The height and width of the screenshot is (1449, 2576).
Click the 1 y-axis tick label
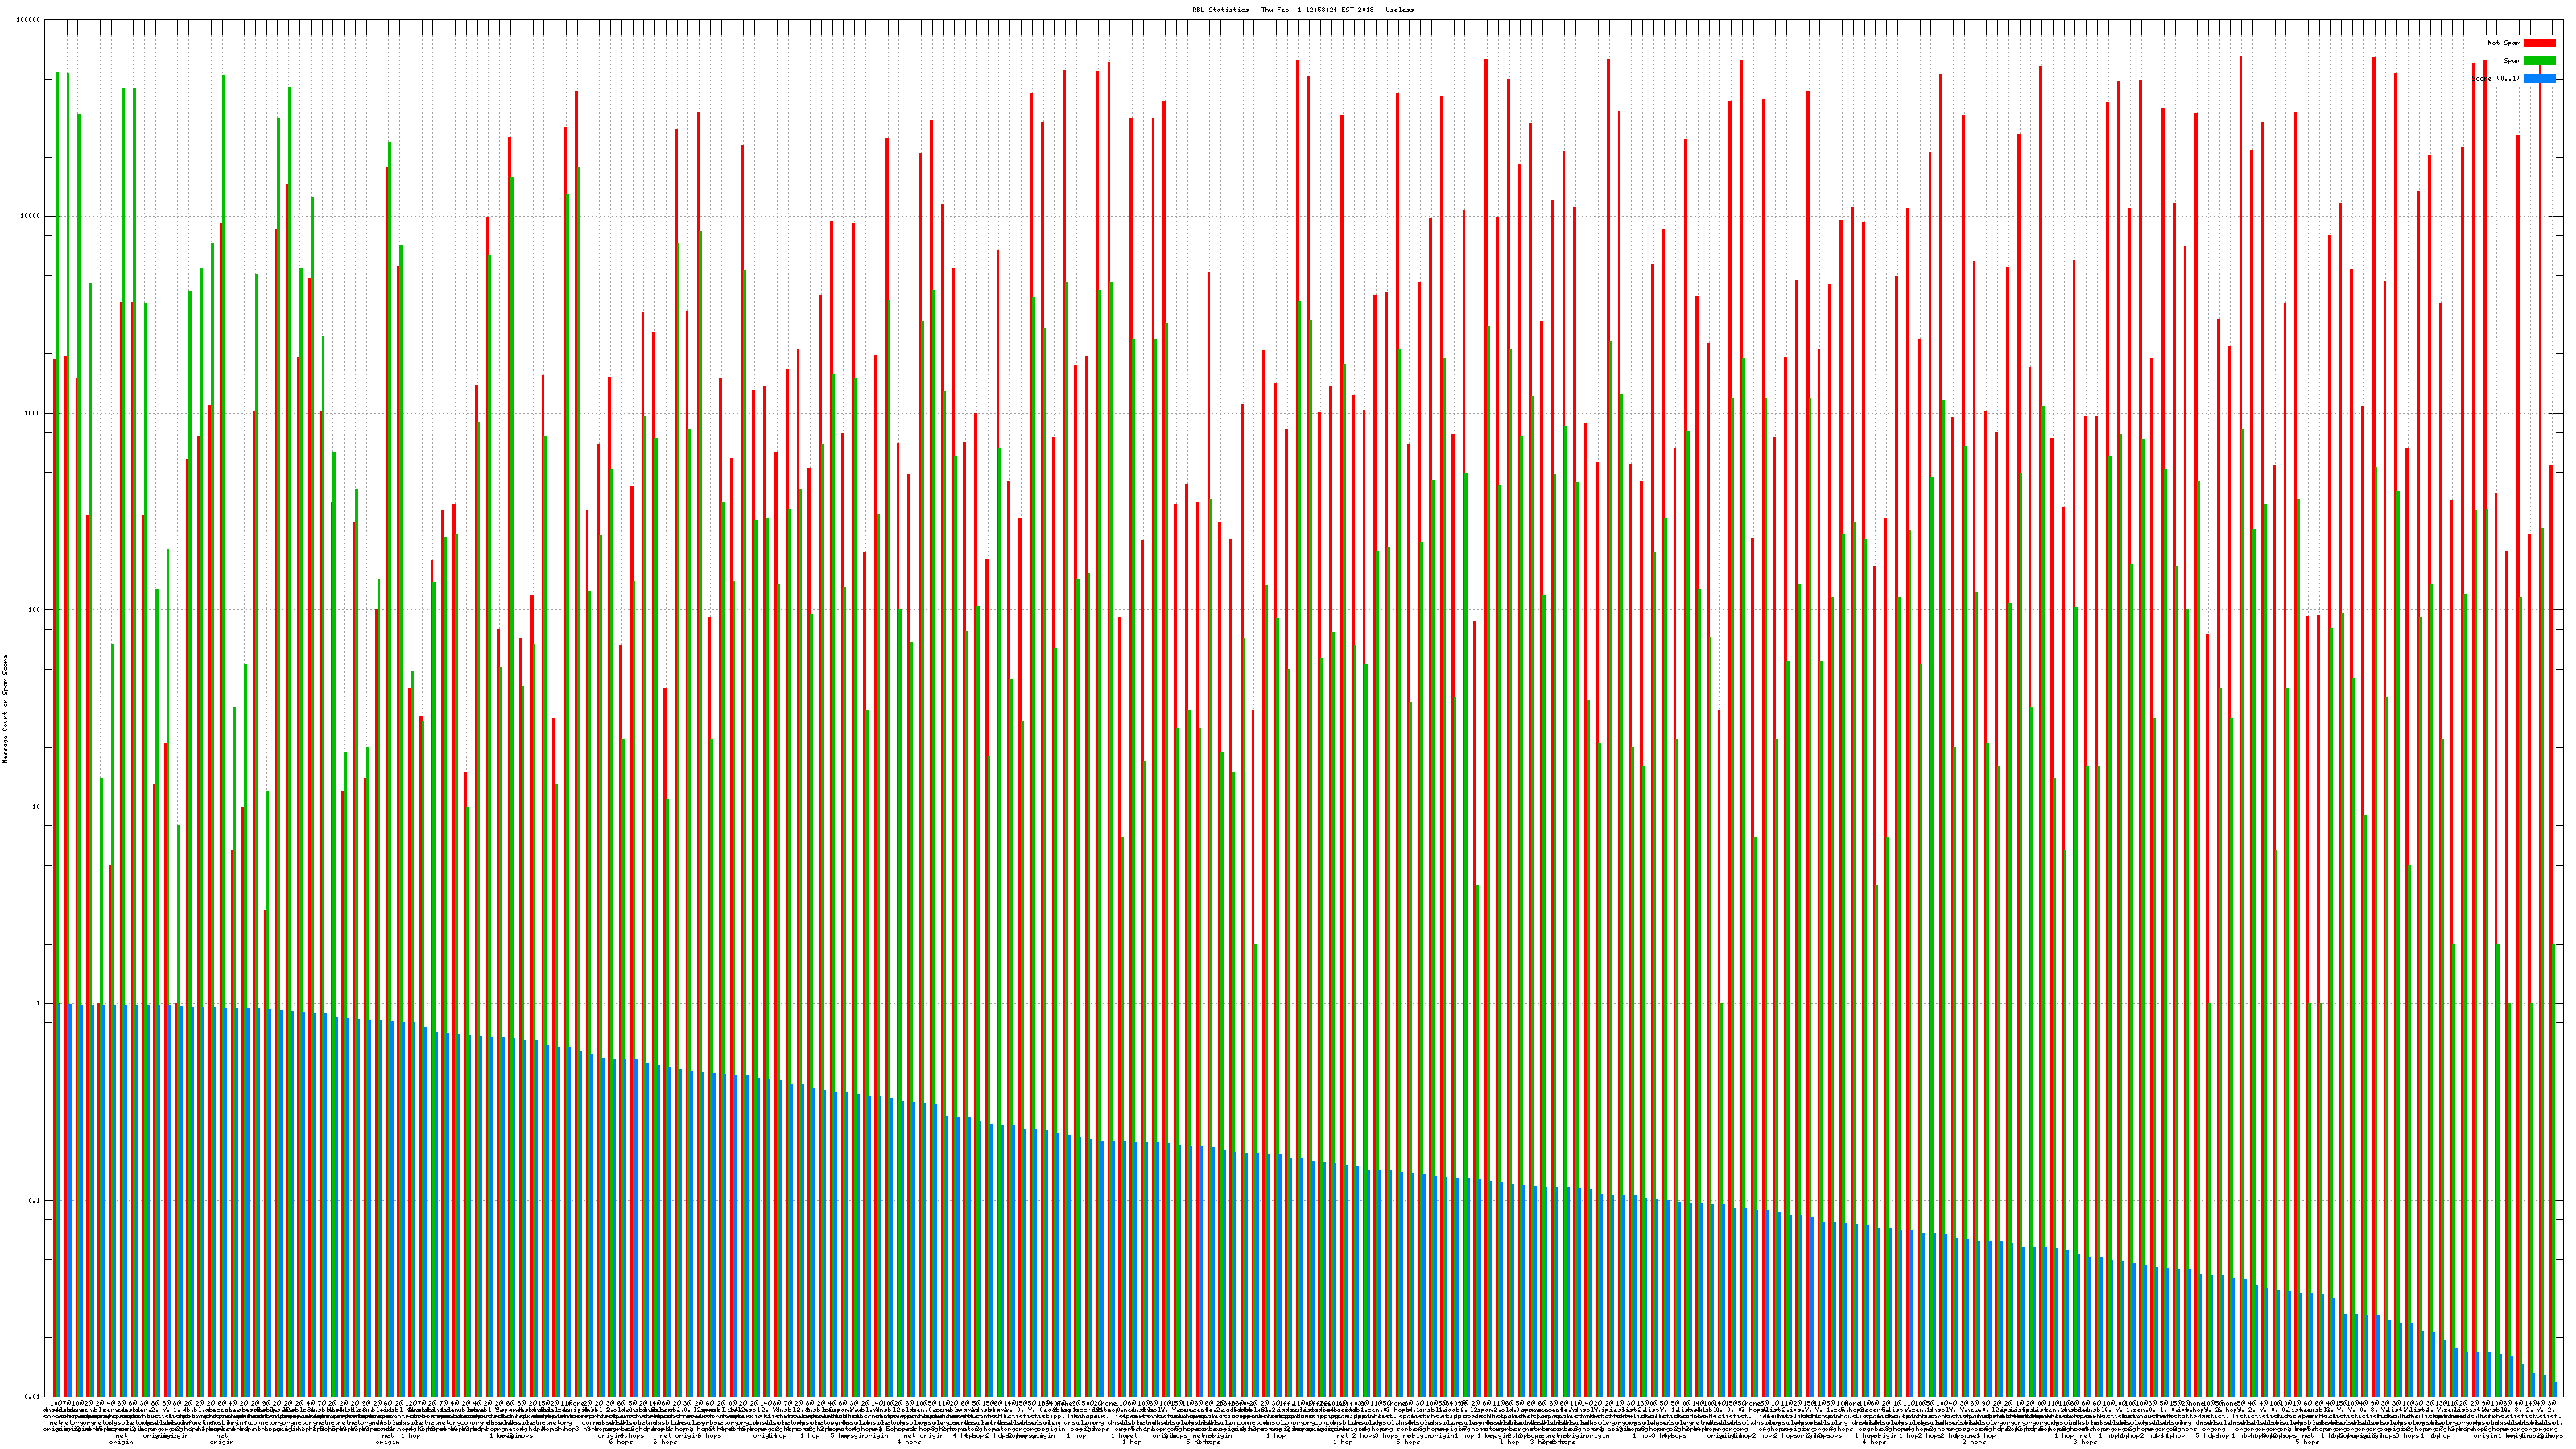(39, 1004)
